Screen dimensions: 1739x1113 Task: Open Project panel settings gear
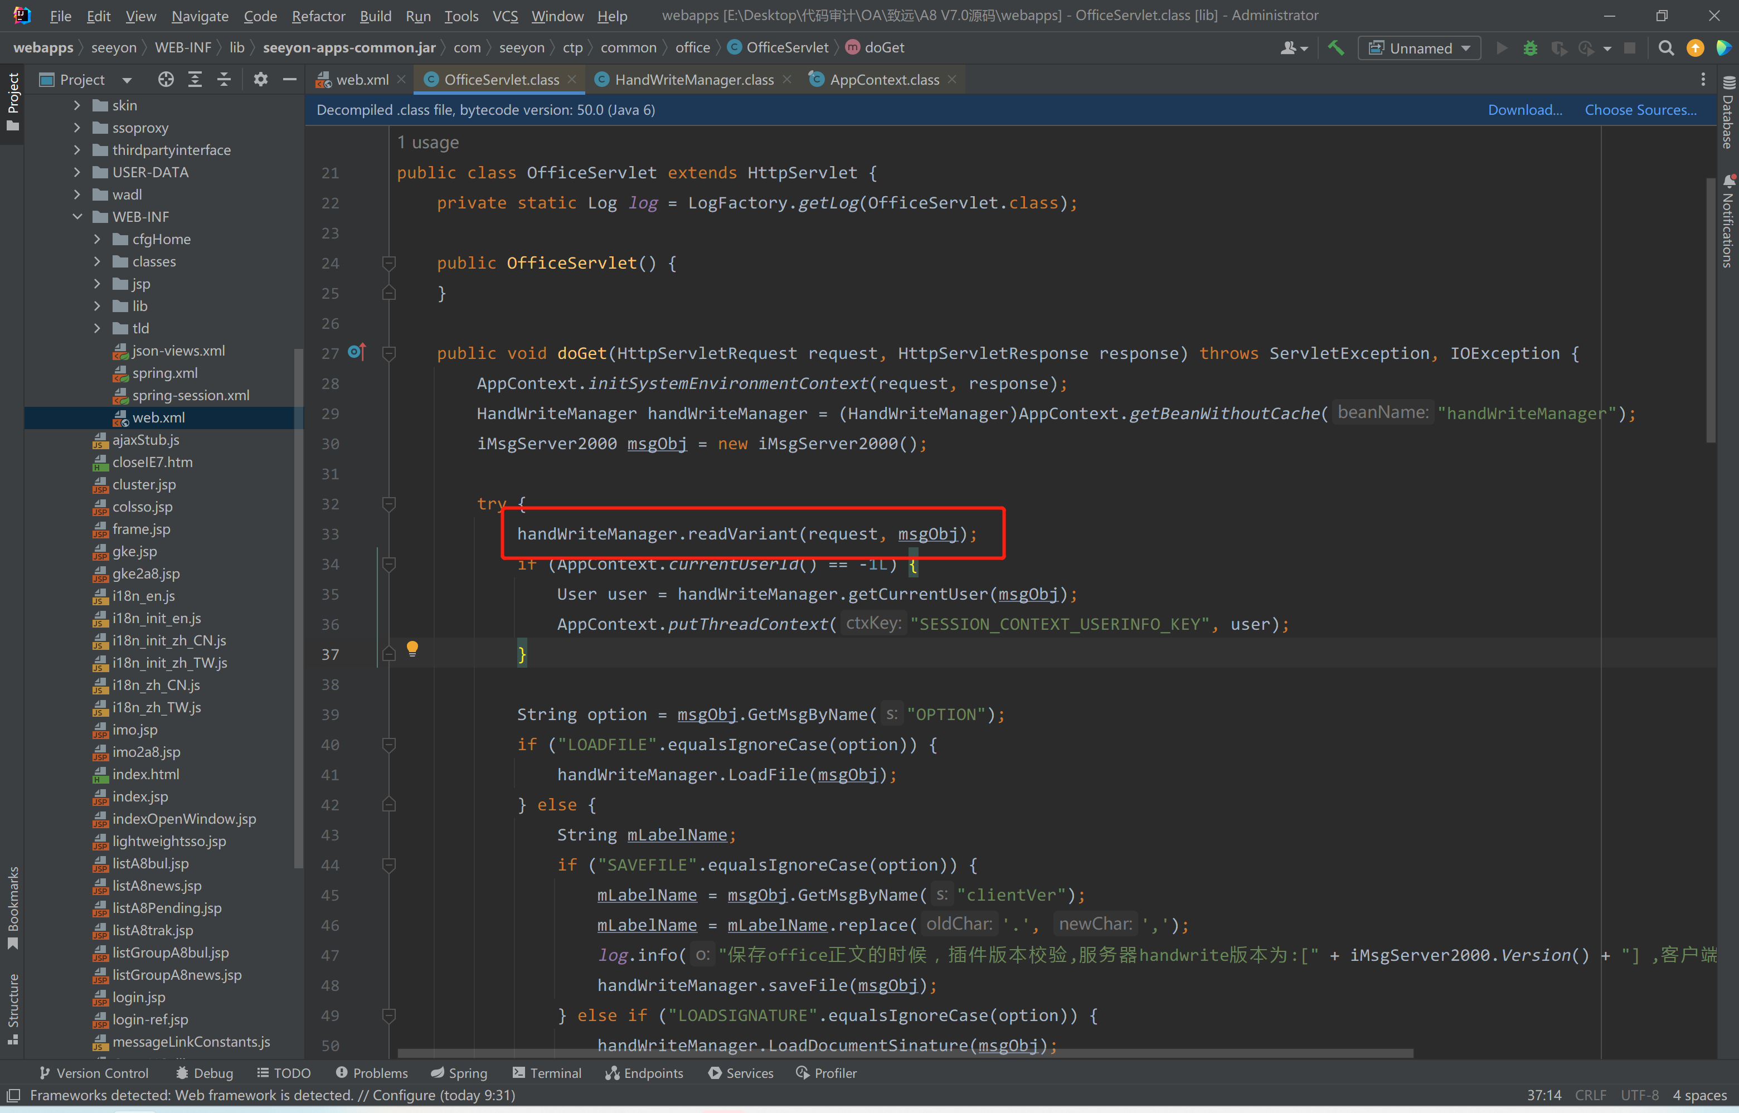(x=260, y=80)
